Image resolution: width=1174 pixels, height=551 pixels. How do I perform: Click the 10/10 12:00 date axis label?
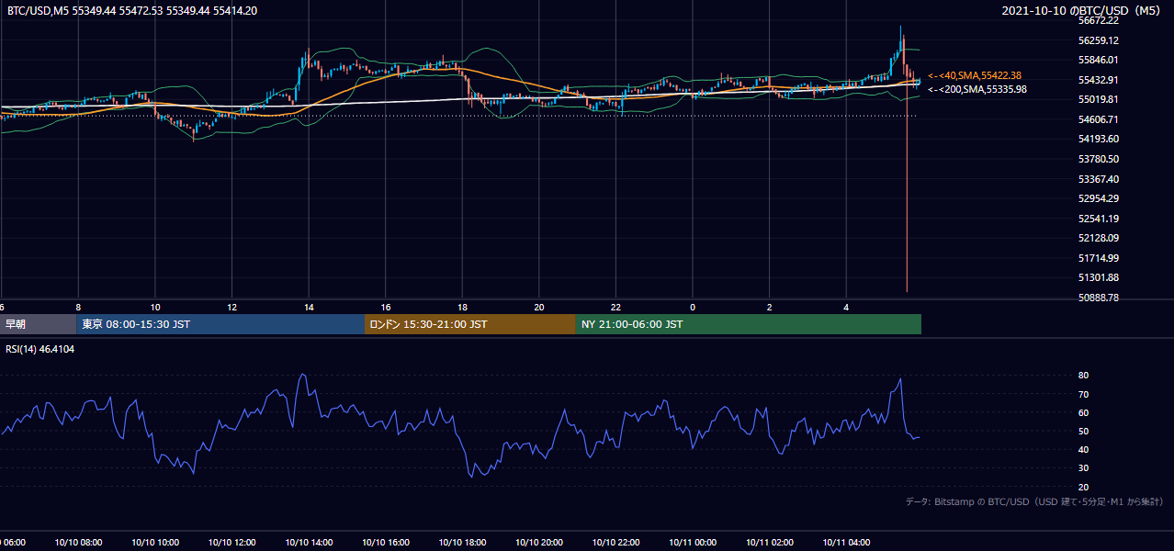click(x=232, y=543)
